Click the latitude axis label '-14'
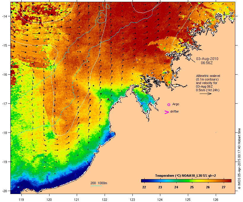The image size is (243, 202). coord(4,16)
